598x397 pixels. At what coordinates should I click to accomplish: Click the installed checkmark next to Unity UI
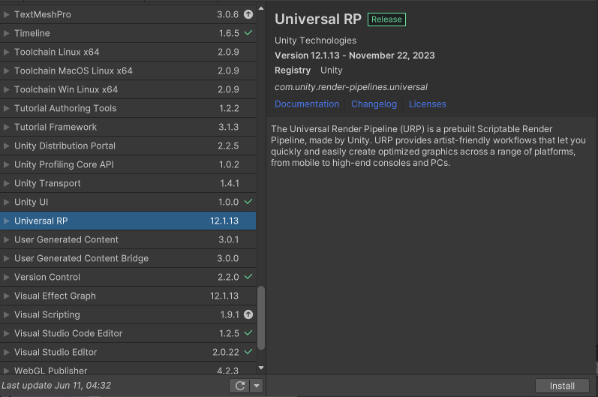(248, 201)
